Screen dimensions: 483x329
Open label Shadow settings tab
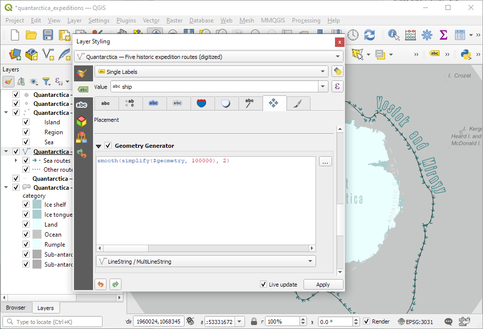225,103
